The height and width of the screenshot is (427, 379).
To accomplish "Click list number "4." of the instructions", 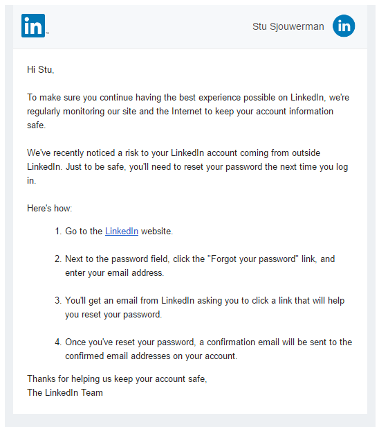I will click(x=58, y=342).
